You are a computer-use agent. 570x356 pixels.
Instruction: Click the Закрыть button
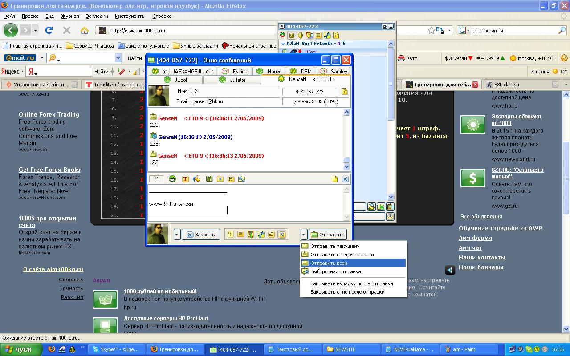[200, 235]
